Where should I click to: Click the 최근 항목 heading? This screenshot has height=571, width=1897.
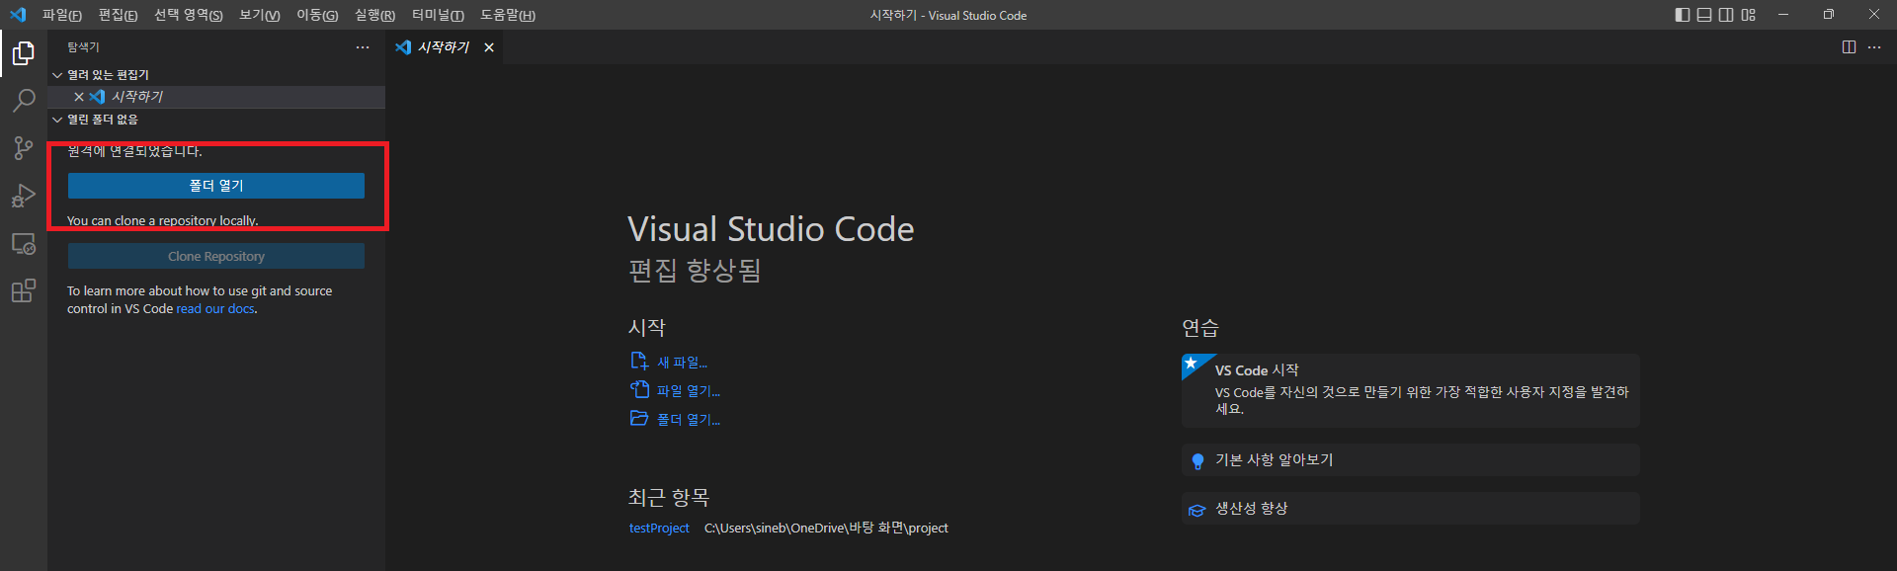(x=669, y=497)
